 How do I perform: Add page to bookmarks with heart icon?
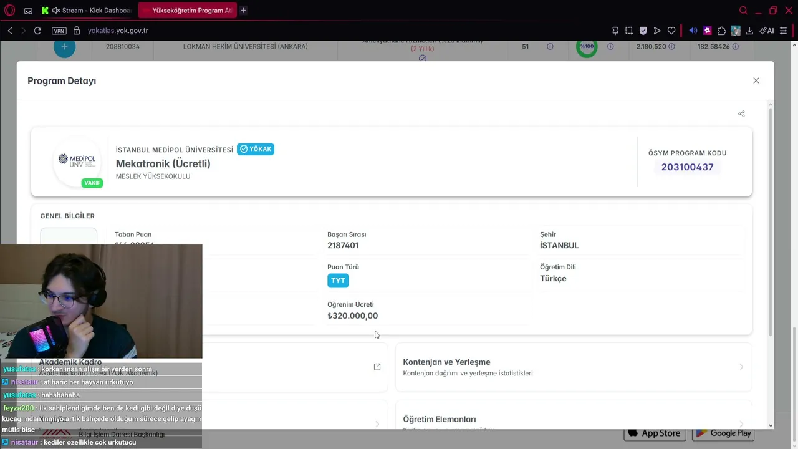click(x=671, y=31)
